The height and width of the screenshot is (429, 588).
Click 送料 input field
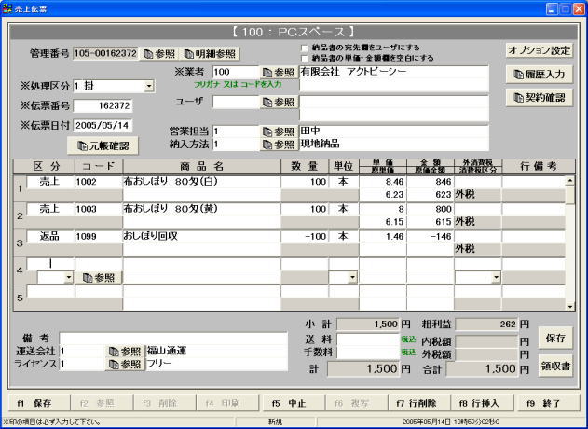(x=367, y=339)
